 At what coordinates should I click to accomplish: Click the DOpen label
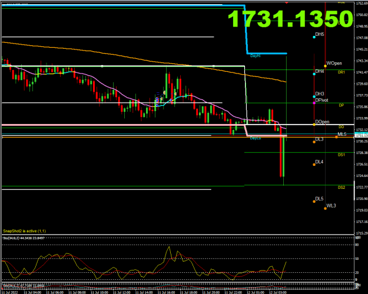[x=322, y=122]
